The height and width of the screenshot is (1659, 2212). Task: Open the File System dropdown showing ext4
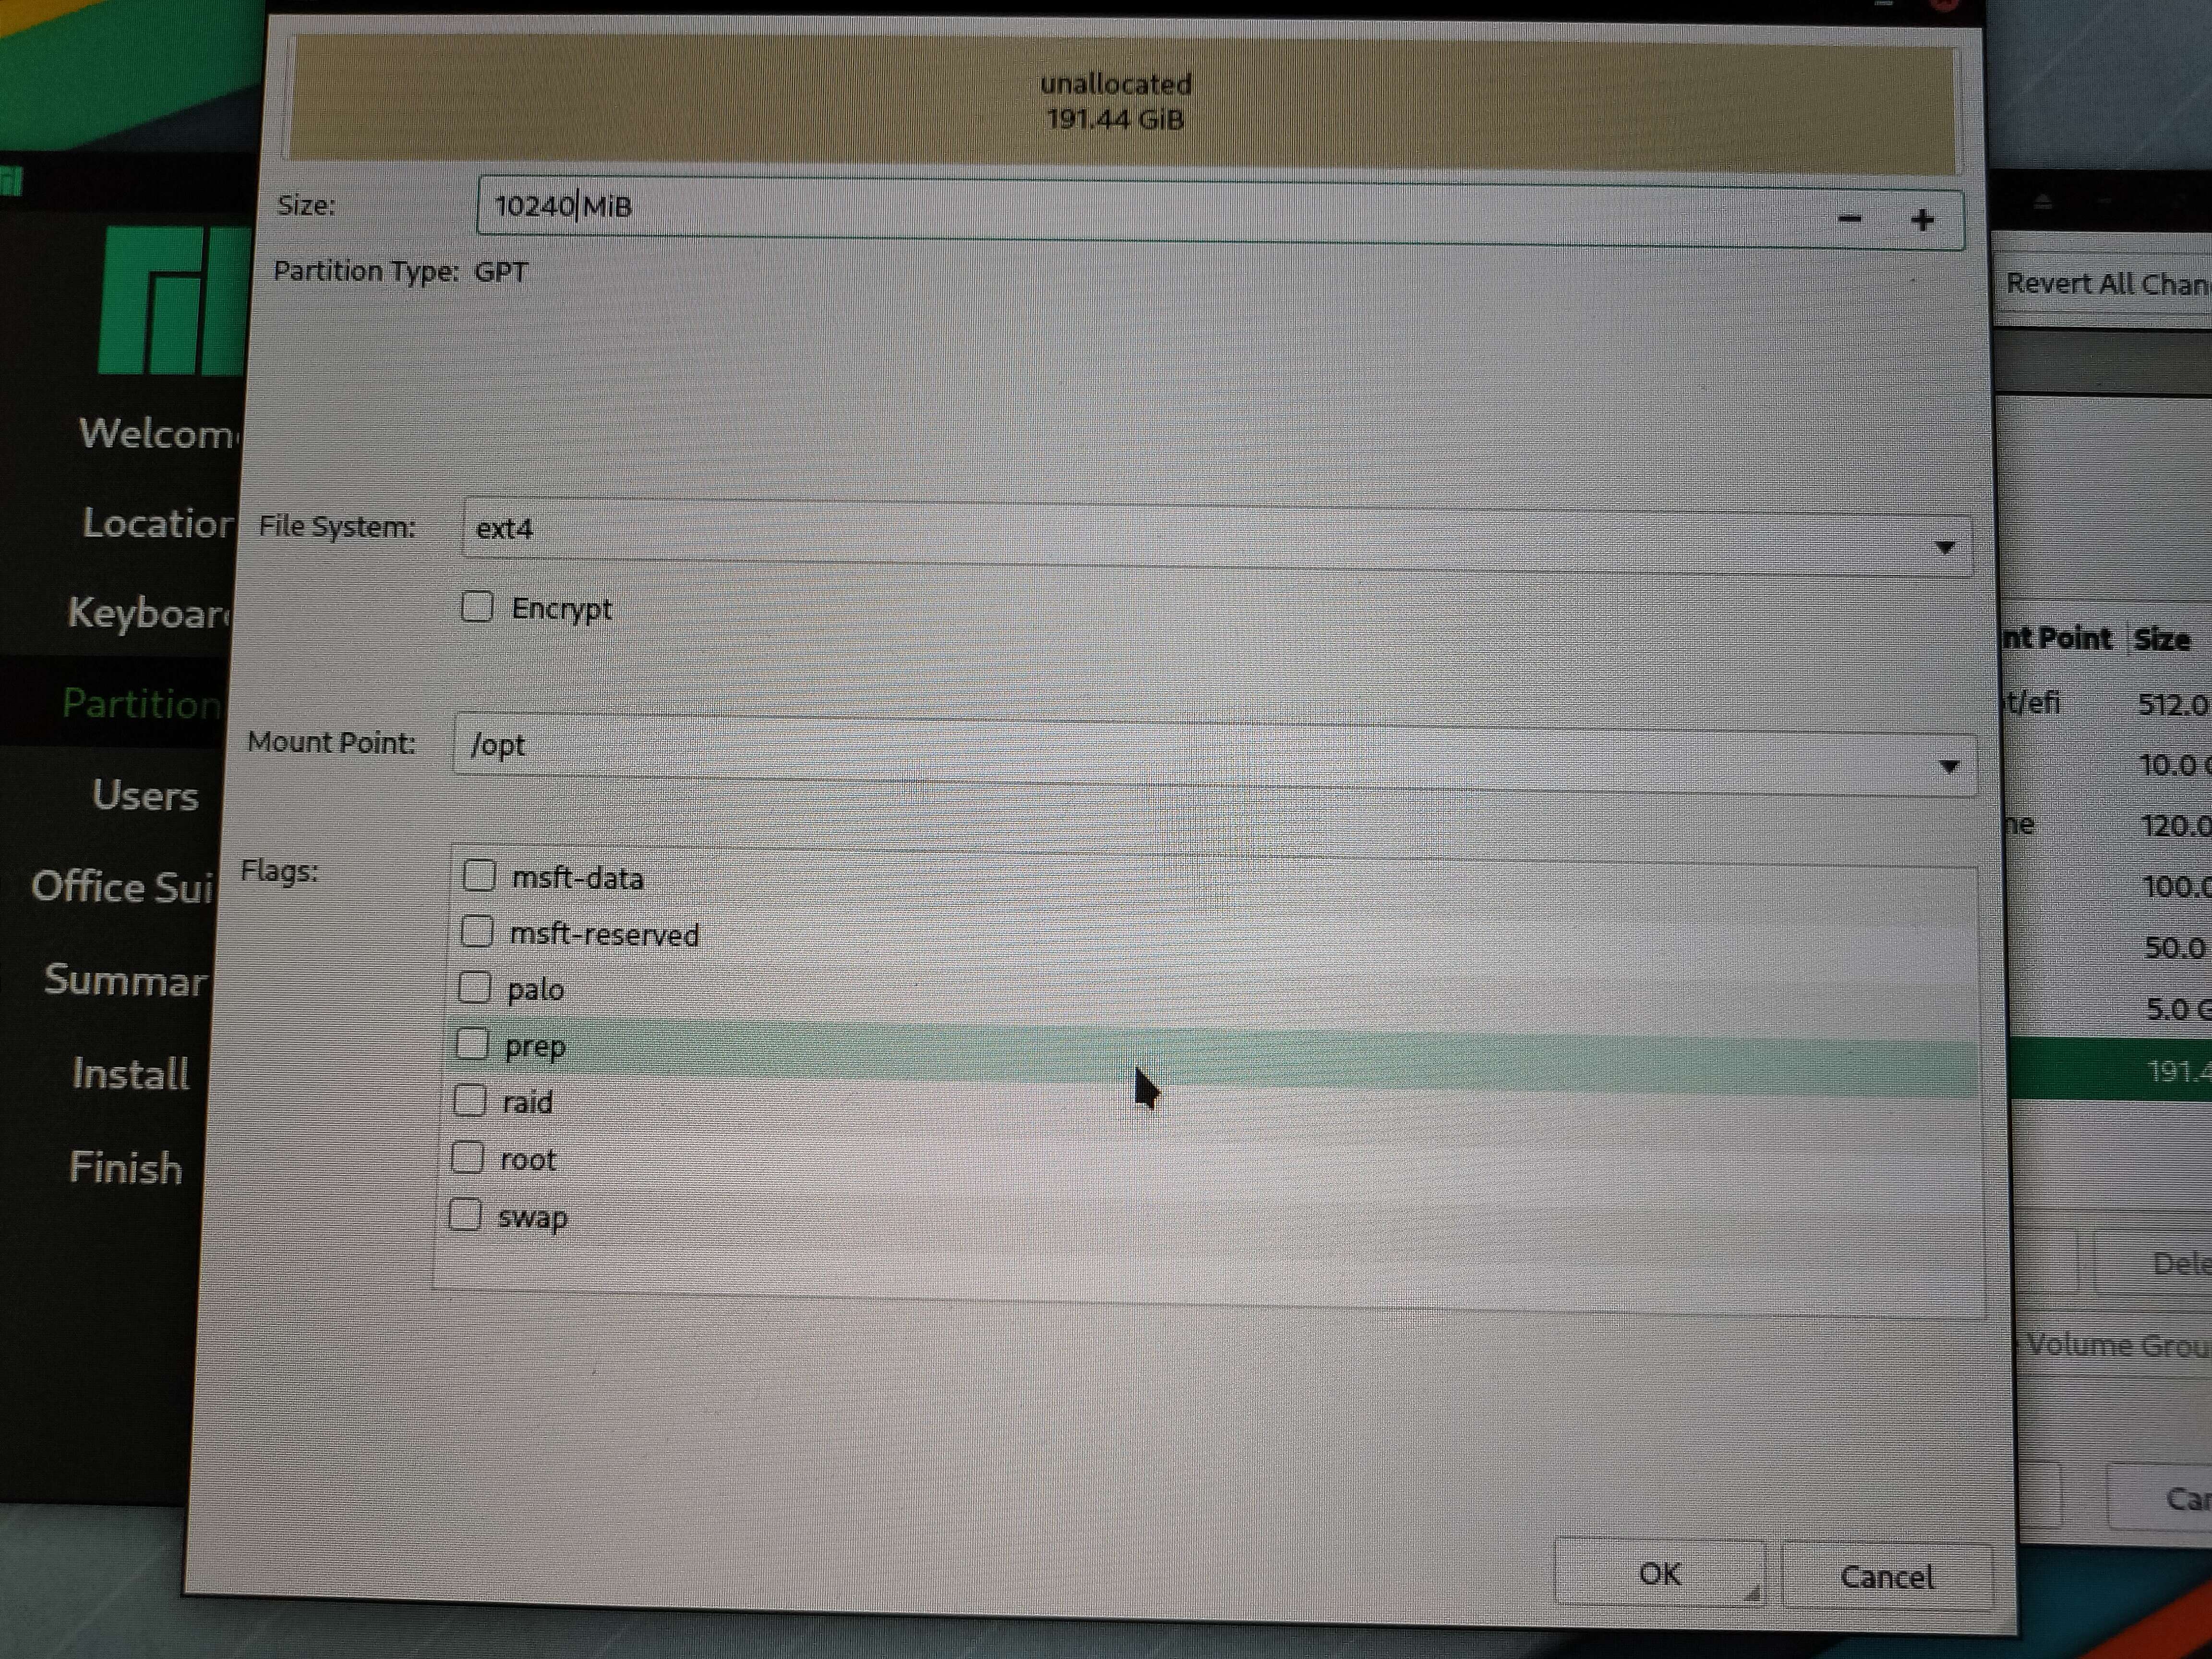click(x=1216, y=537)
